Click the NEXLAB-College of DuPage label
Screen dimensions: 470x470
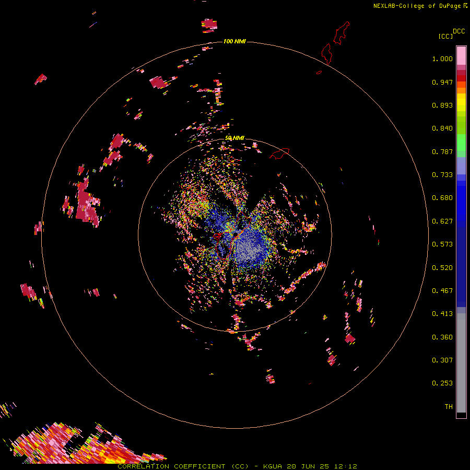(417, 6)
